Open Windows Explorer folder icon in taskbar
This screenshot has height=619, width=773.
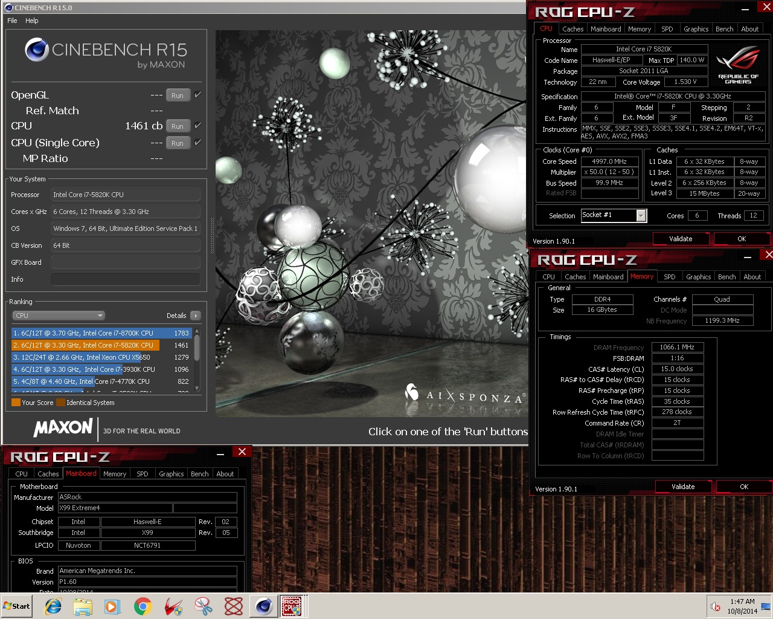pos(83,606)
